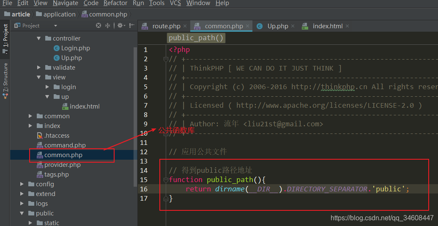Click the common.php breadcrumb
Screen dimensions: 438x226
tap(104, 14)
